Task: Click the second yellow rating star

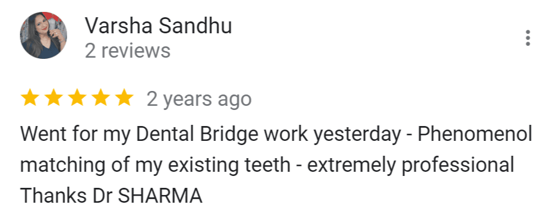Action: [54, 98]
